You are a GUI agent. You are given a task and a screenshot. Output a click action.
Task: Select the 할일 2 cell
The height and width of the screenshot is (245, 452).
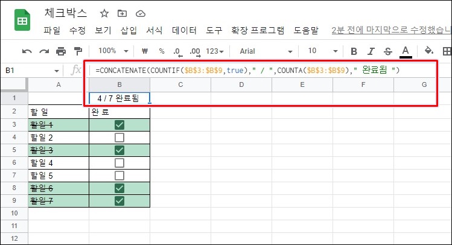click(x=59, y=138)
